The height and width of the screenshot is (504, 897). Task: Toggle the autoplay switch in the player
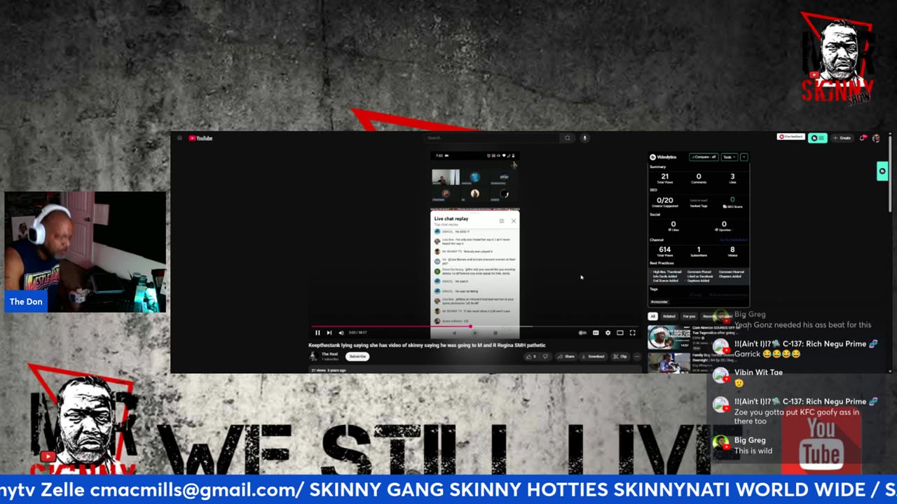tap(582, 332)
